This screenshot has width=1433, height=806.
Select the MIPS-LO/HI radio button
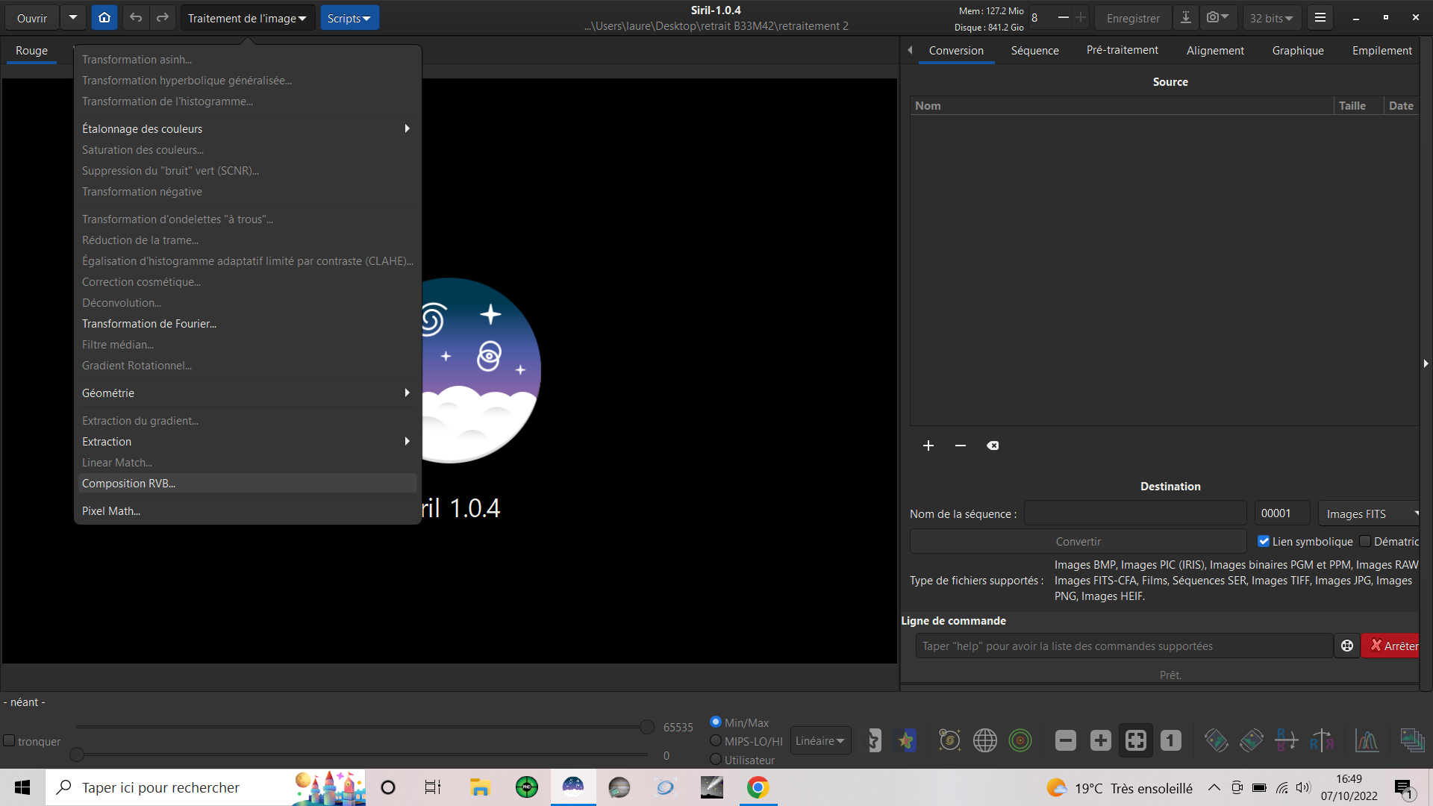pos(716,741)
